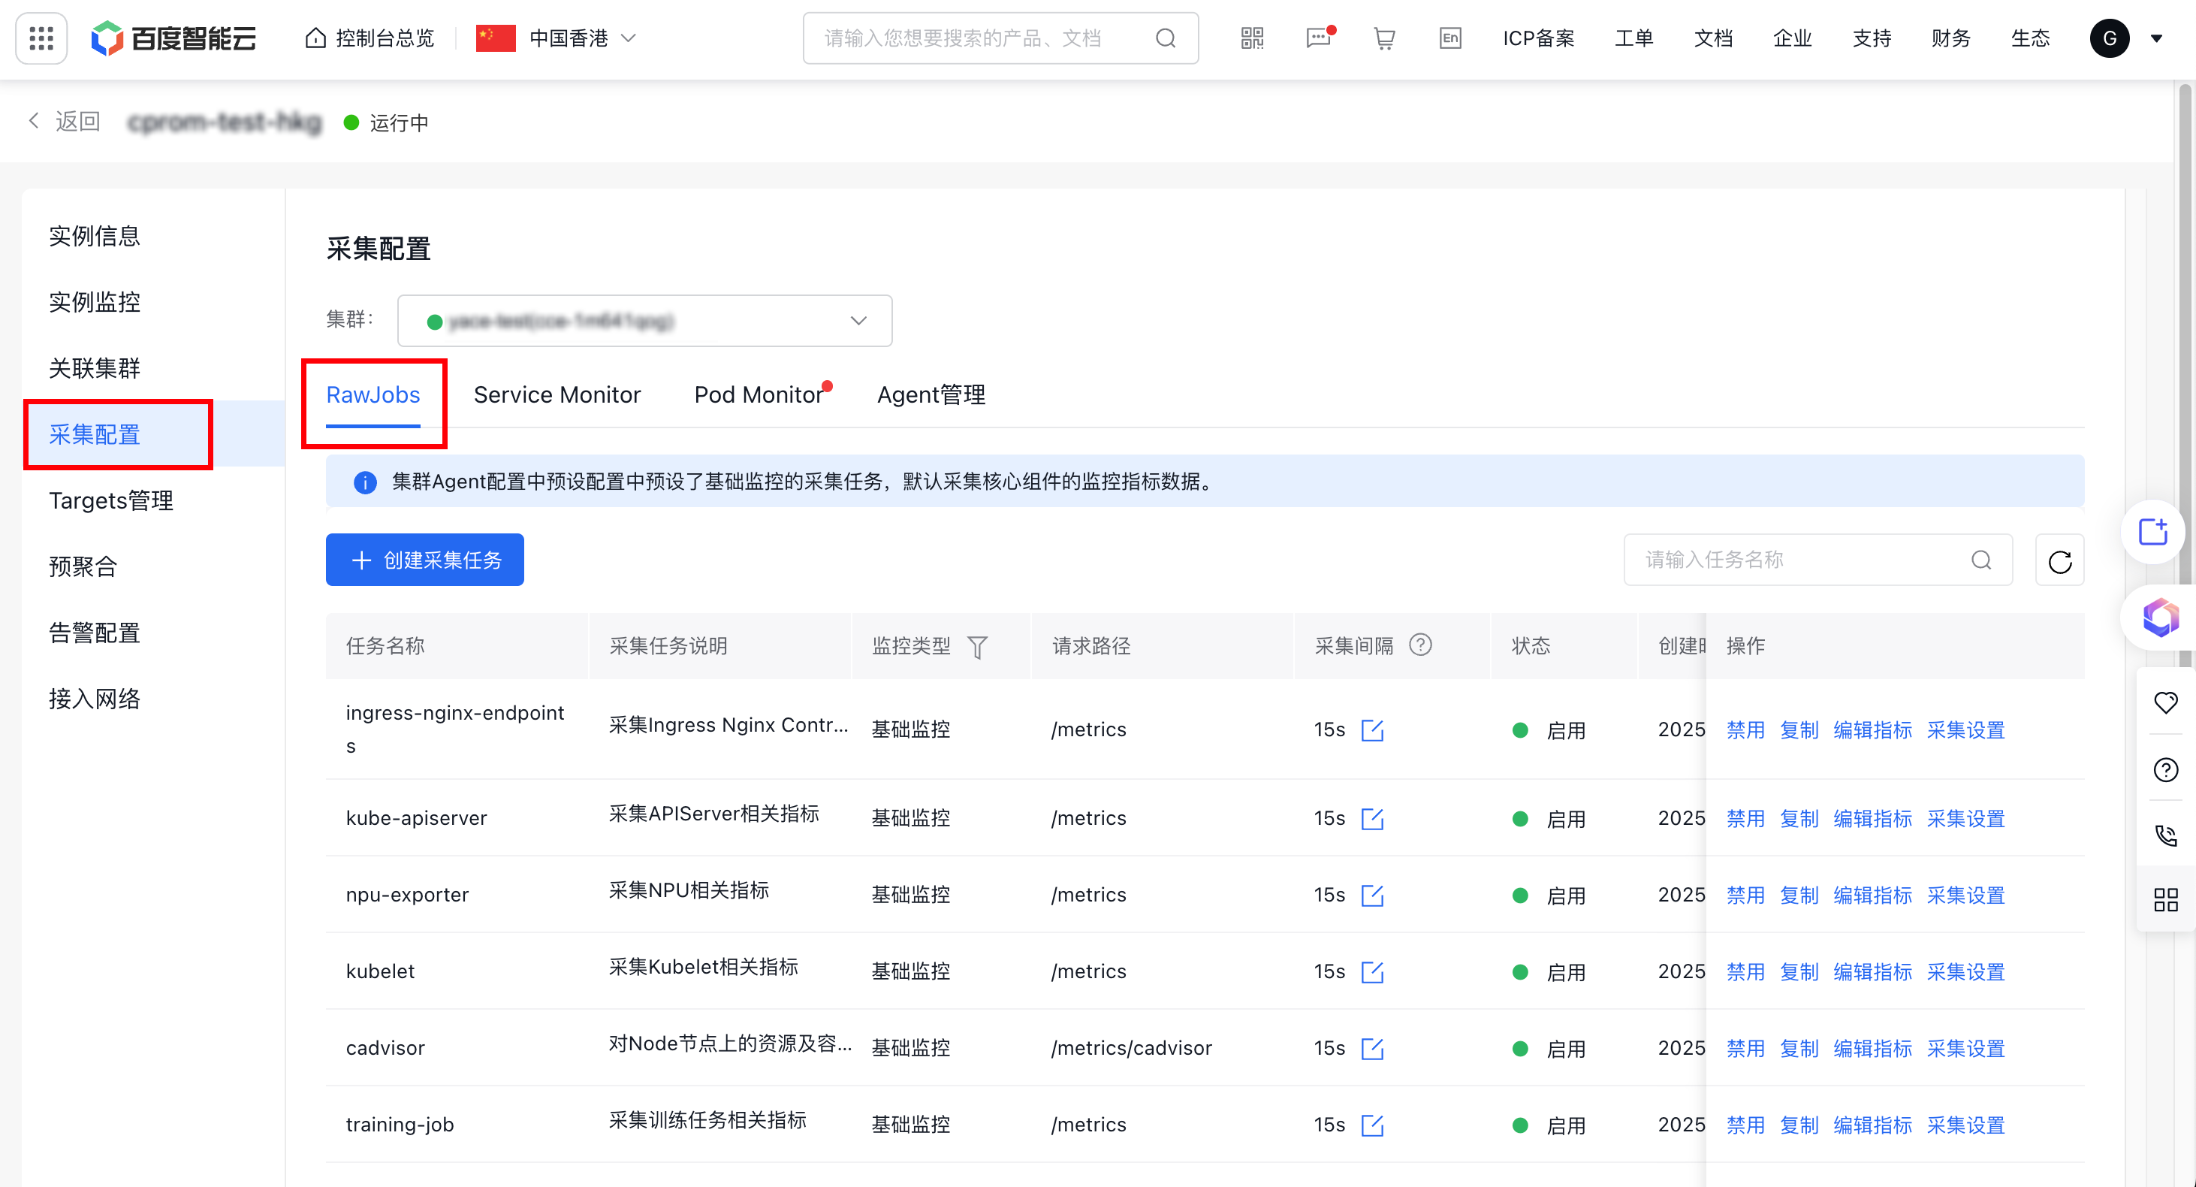Switch to Agent管理 tab
2196x1187 pixels.
(x=931, y=395)
